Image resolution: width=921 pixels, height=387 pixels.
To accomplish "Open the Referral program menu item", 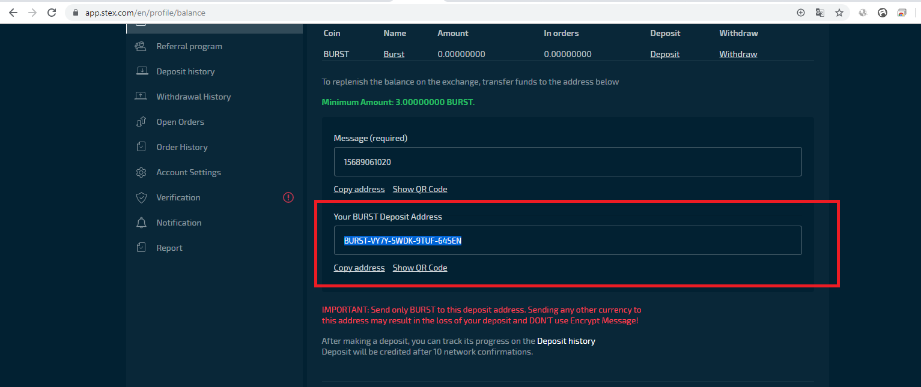I will (189, 46).
